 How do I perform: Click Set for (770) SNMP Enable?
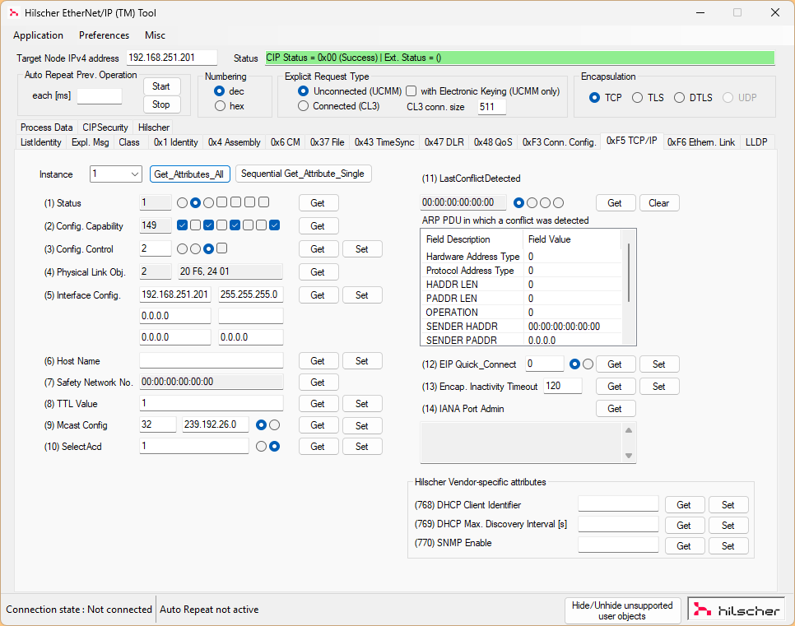click(728, 546)
